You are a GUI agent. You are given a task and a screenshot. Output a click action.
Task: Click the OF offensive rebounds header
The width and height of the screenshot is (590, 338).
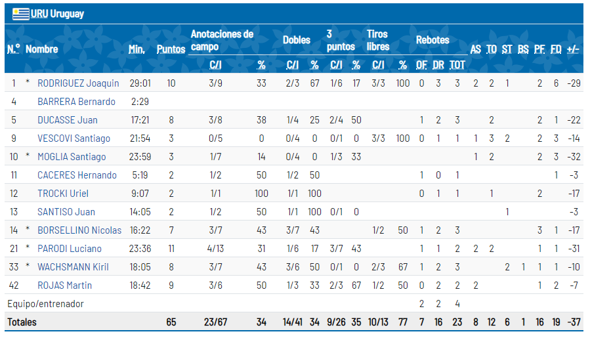click(421, 64)
